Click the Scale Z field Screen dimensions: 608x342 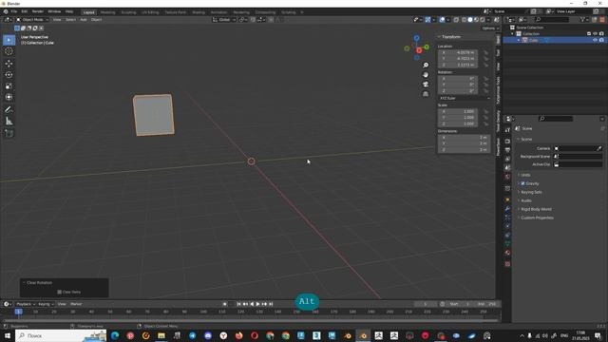(x=458, y=123)
